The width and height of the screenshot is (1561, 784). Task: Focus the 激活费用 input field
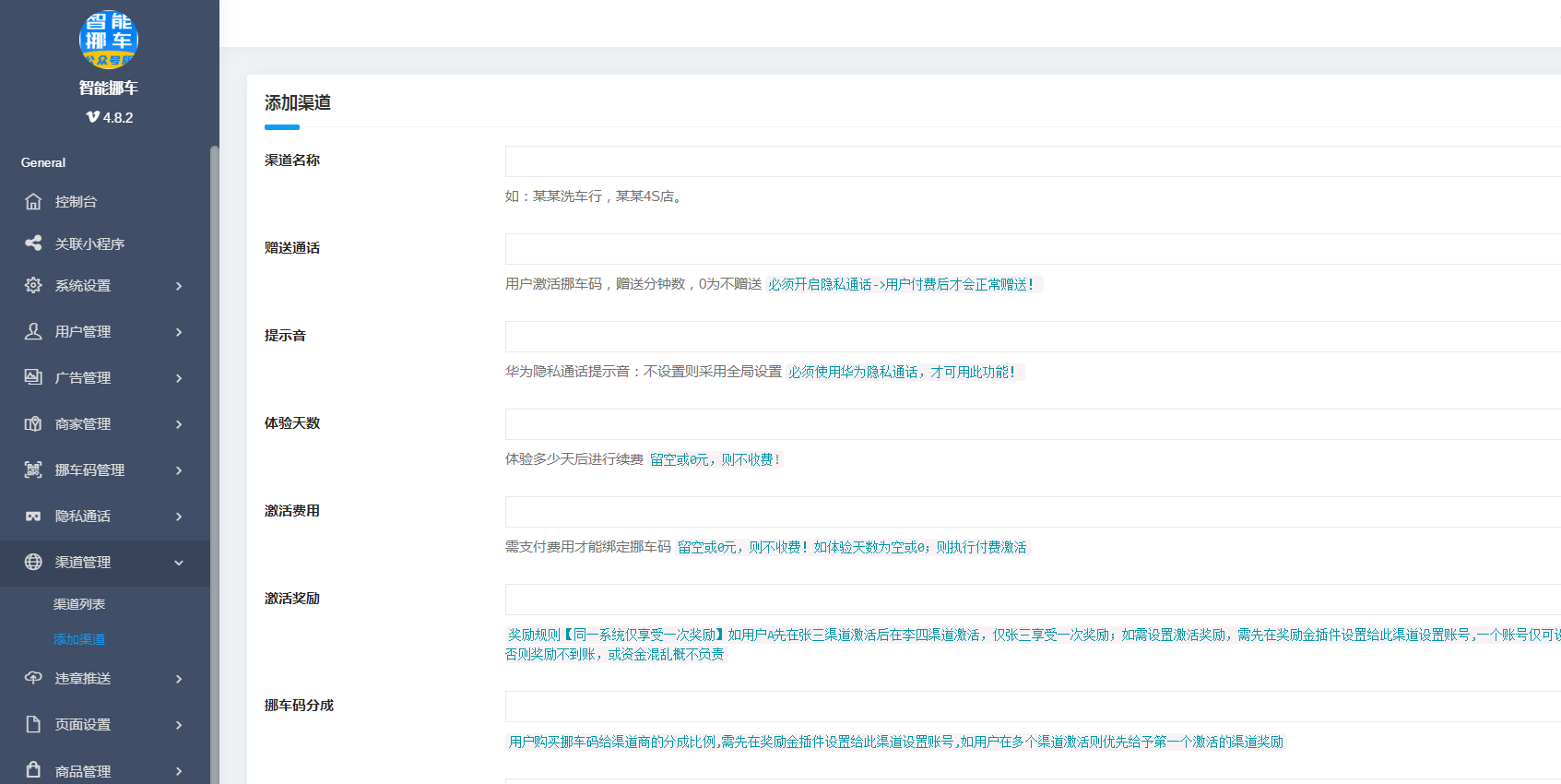coord(1033,512)
